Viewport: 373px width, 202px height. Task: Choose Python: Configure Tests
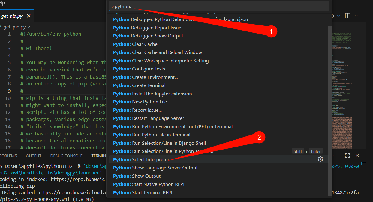219,69
